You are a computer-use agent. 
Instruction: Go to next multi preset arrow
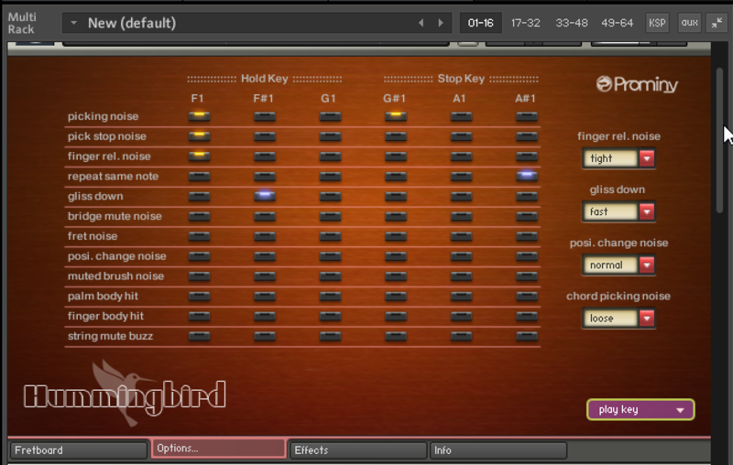tap(441, 22)
